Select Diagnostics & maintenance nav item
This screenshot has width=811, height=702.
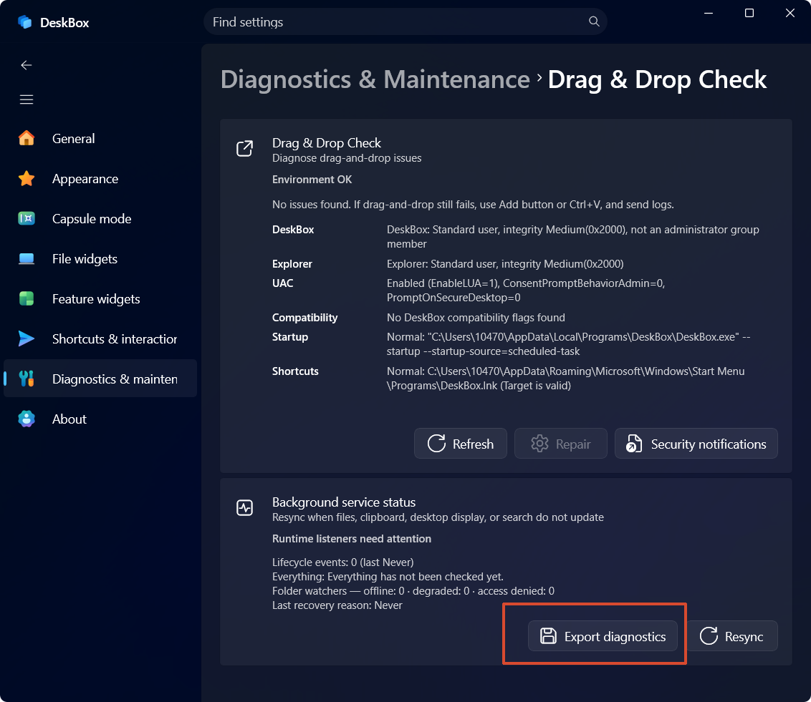click(x=100, y=379)
